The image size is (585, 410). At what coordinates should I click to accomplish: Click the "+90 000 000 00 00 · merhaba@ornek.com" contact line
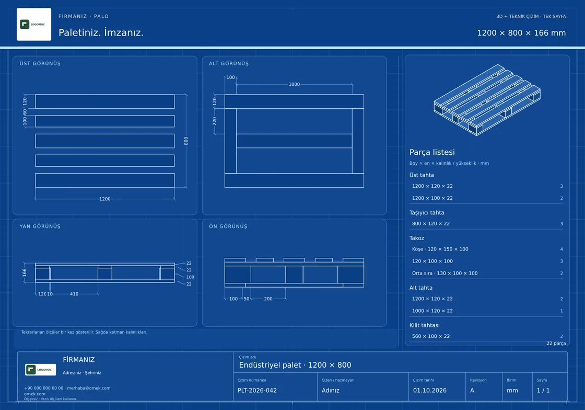point(67,389)
